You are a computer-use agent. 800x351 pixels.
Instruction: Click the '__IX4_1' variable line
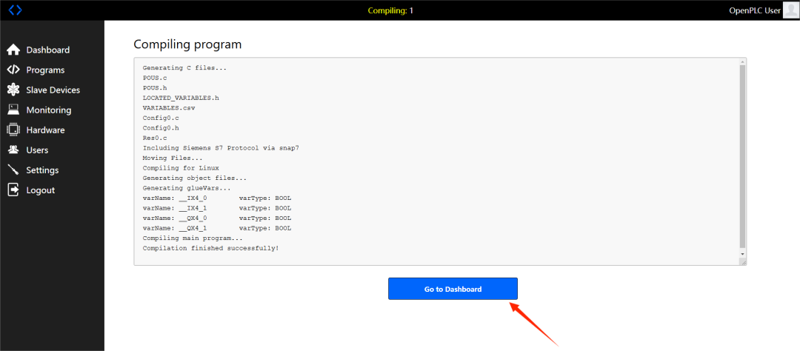click(x=217, y=208)
